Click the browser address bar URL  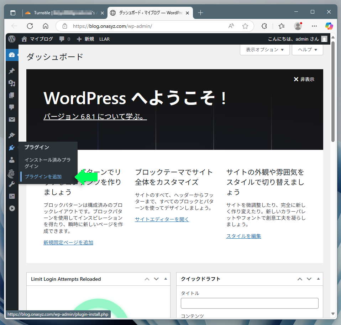click(112, 26)
